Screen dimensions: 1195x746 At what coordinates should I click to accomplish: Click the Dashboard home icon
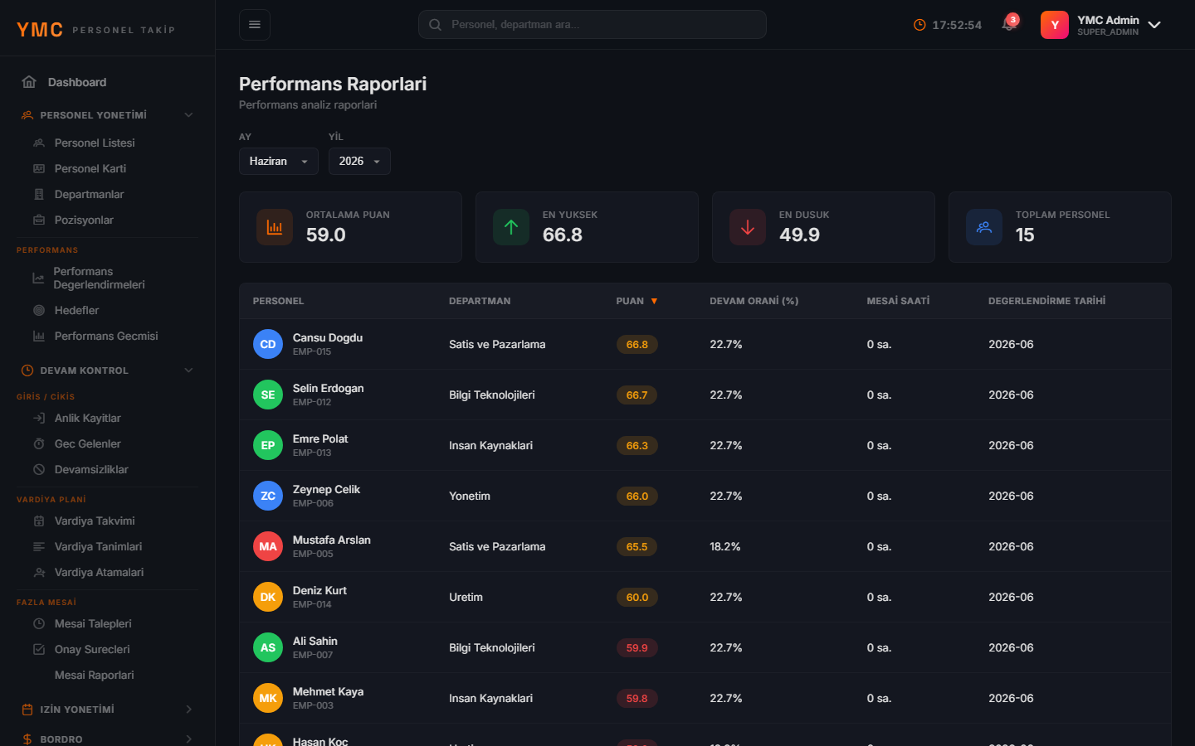pyautogui.click(x=29, y=82)
